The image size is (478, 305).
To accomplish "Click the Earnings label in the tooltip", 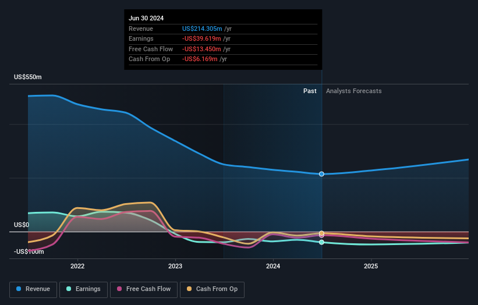I will click(x=141, y=38).
